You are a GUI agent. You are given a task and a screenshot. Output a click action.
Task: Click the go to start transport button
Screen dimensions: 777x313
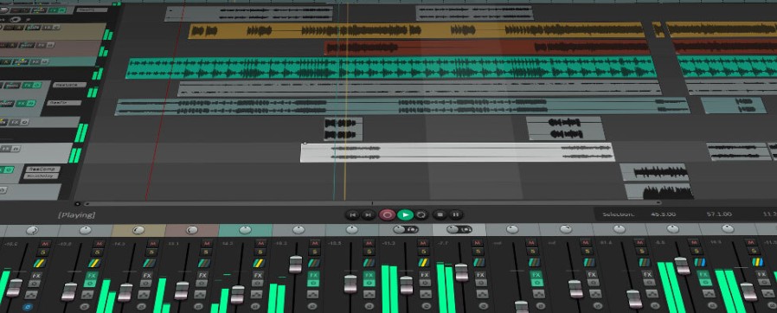[x=352, y=215]
